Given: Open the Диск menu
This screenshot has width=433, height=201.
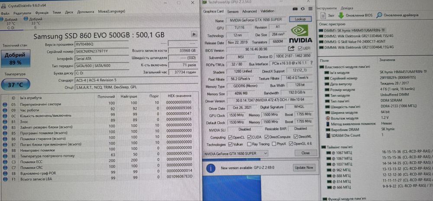Looking at the screenshot, I should 69,12.
